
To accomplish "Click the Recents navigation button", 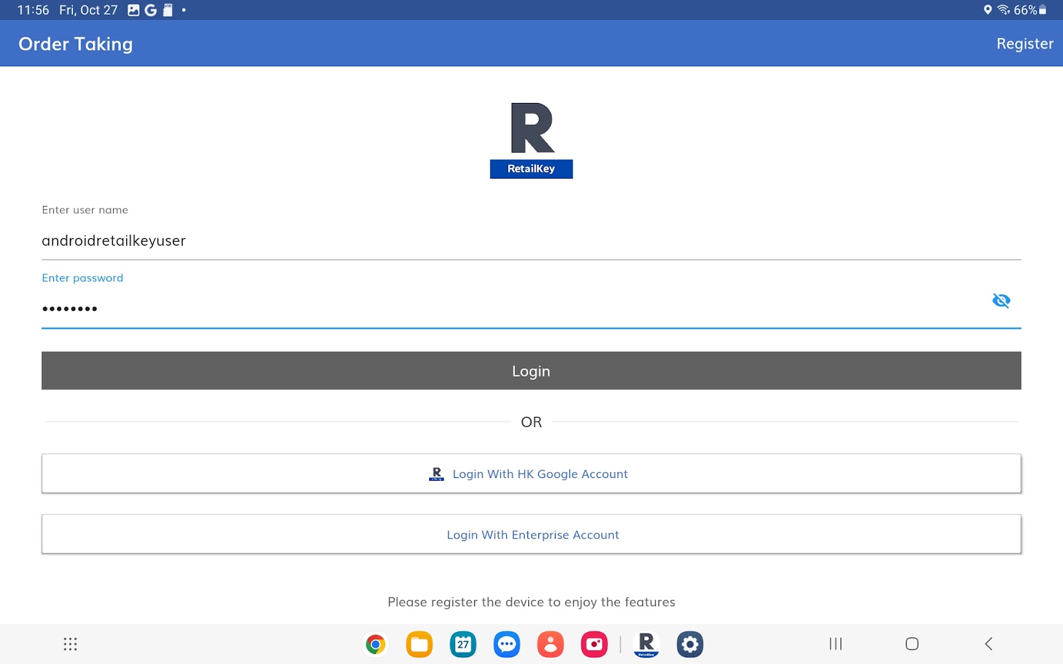I will [x=835, y=644].
